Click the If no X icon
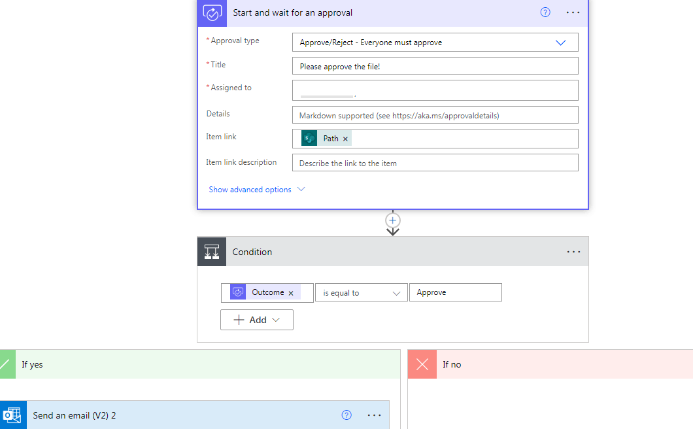The image size is (693, 429). point(422,364)
